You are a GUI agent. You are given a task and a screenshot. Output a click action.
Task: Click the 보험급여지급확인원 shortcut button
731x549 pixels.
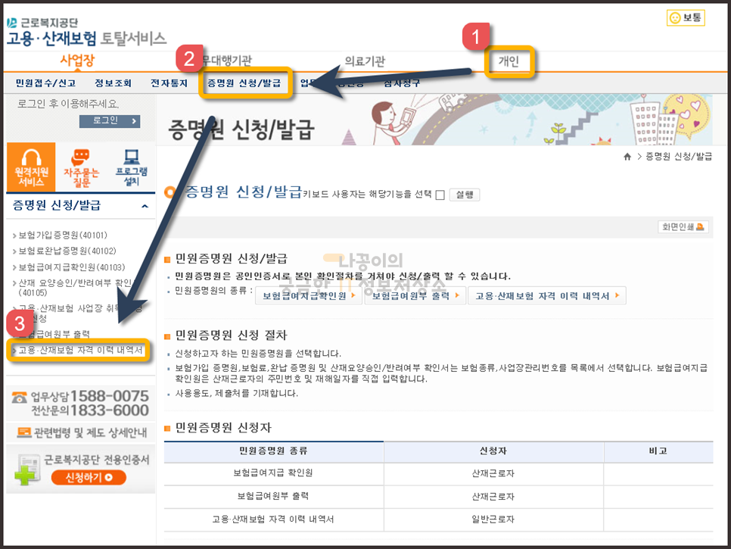309,296
